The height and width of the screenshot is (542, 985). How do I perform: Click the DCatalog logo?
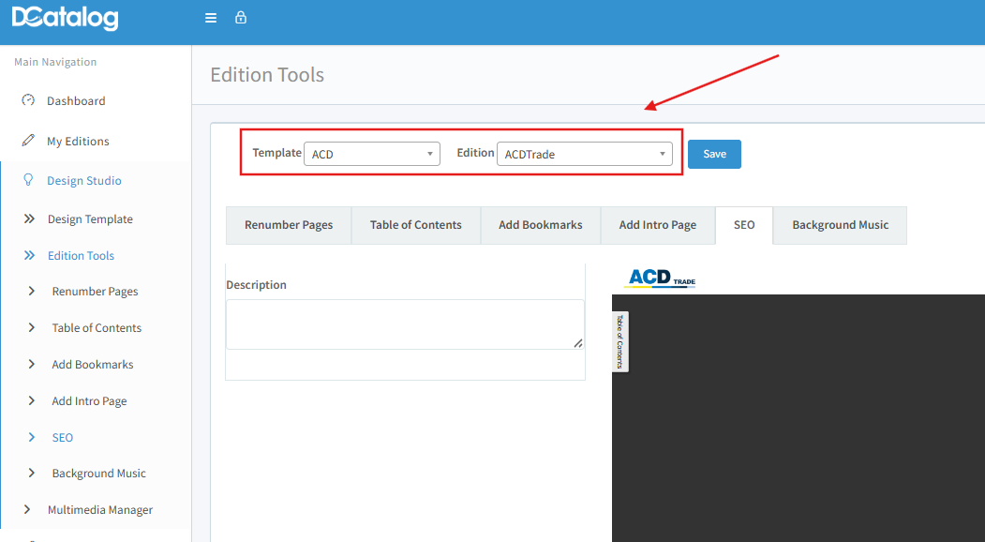pyautogui.click(x=65, y=18)
